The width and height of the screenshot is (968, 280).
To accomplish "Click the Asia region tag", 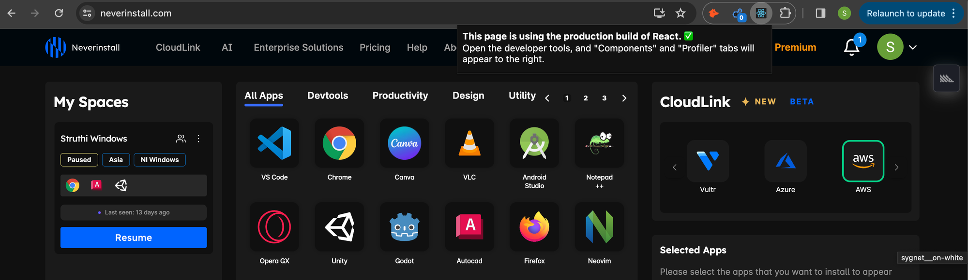I will point(116,160).
